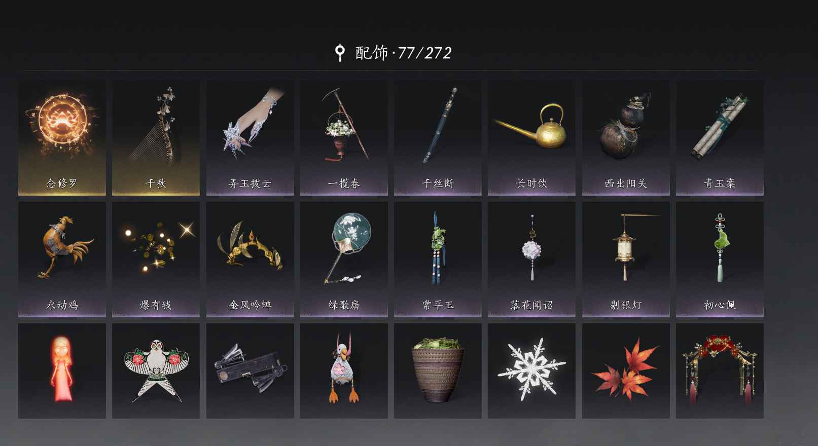This screenshot has width=818, height=446.
Task: Select the 青玉案 scroll accessory
Action: pyautogui.click(x=720, y=137)
